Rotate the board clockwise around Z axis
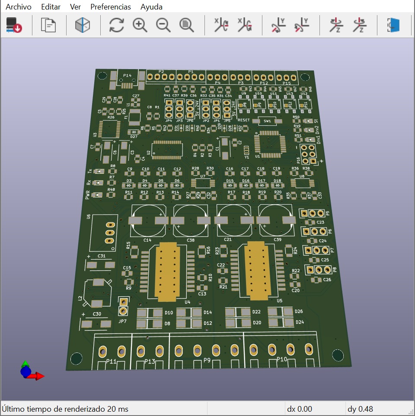Viewport: 415px width, 416px height. (x=336, y=25)
